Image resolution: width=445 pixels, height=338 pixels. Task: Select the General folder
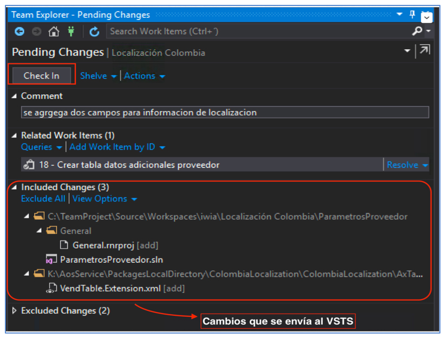[76, 231]
